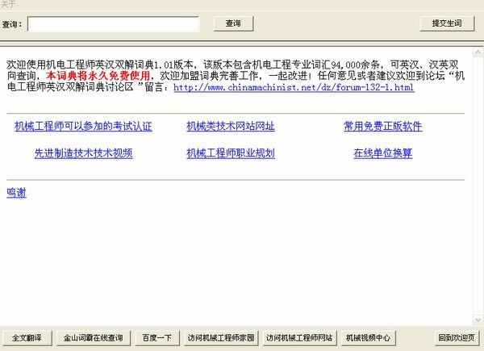Click the 提交生词 button
The image size is (484, 351).
[447, 23]
